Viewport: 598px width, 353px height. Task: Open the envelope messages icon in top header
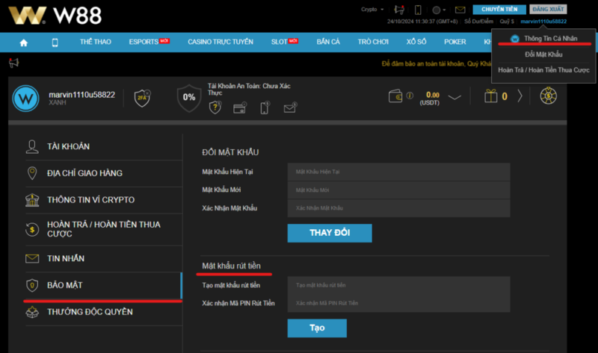[x=460, y=10]
